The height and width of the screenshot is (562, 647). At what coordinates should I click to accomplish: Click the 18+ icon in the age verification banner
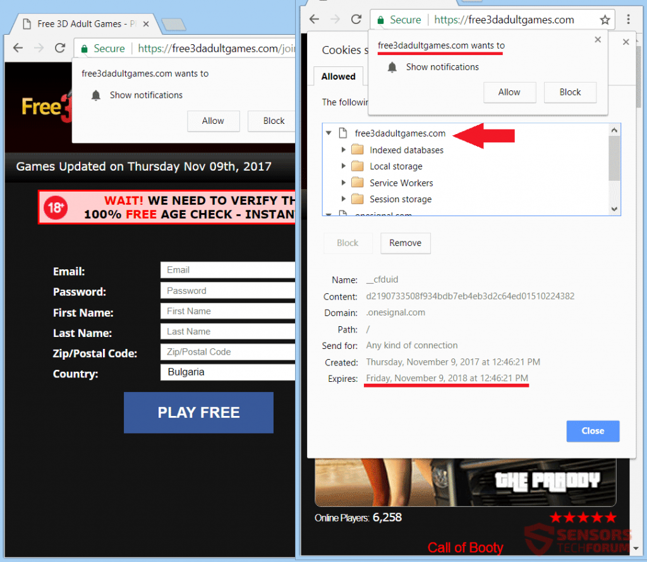pos(54,207)
